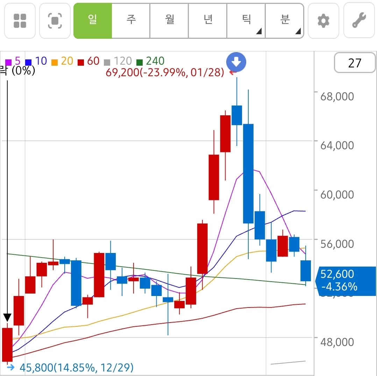Open chart tools with the wrench icon
This screenshot has width=377, height=376.
359,21
